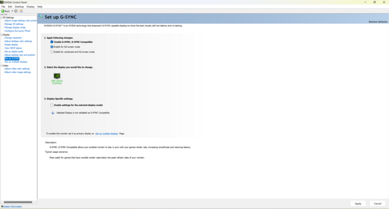The image size is (389, 209).
Task: Open Set up digital audio page
Action: (14, 52)
